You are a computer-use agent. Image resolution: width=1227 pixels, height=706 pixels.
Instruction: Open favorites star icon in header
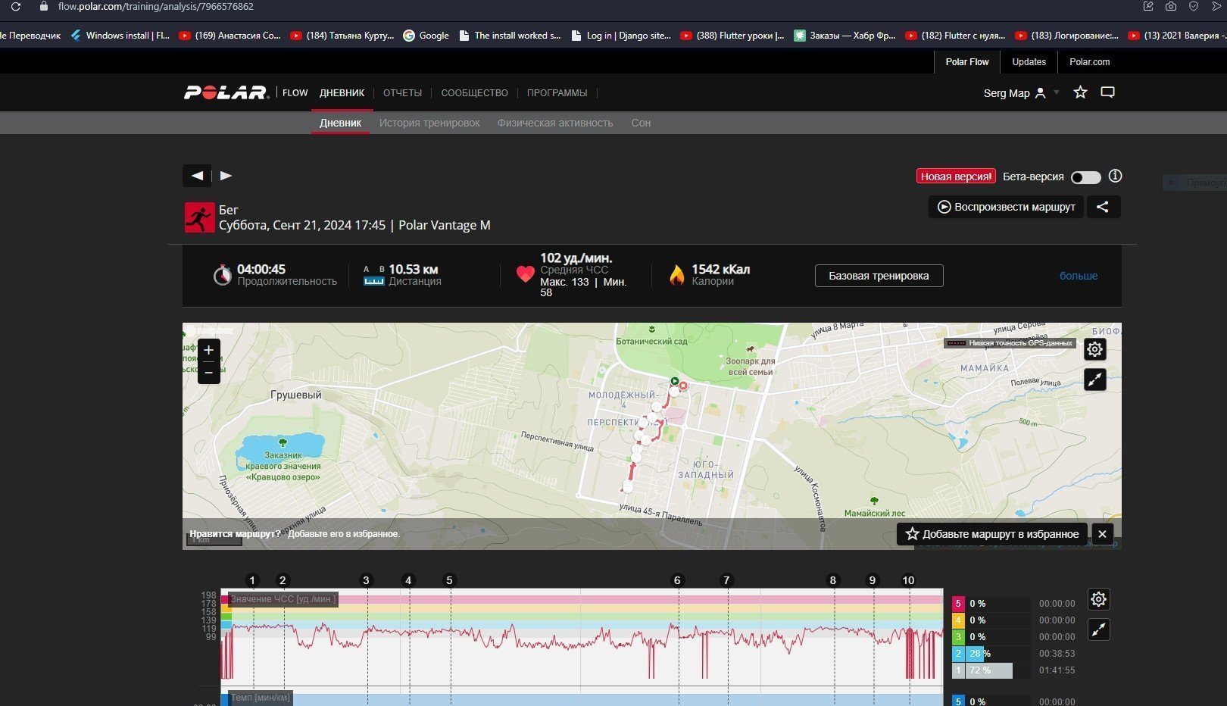pos(1080,92)
